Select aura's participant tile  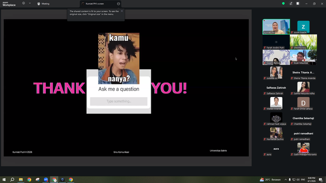276,149
